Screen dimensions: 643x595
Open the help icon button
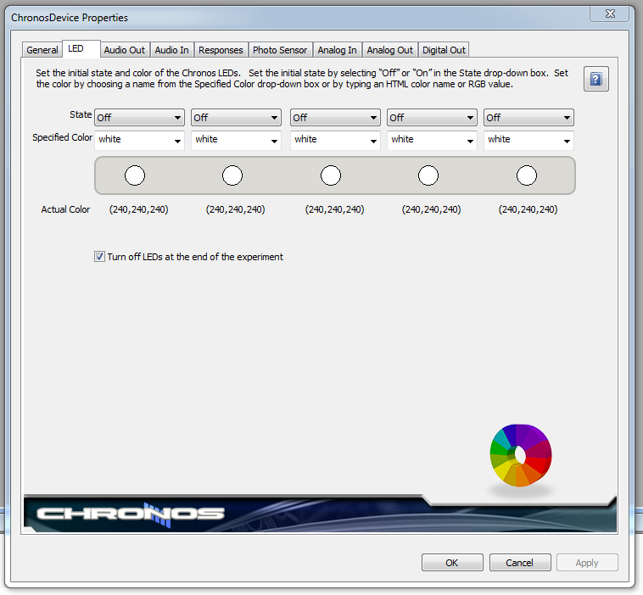click(x=595, y=79)
